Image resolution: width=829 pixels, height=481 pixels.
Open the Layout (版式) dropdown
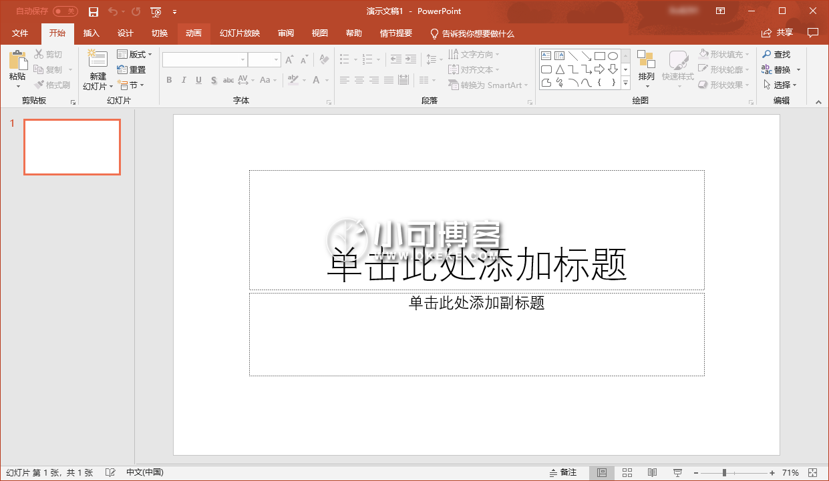134,54
